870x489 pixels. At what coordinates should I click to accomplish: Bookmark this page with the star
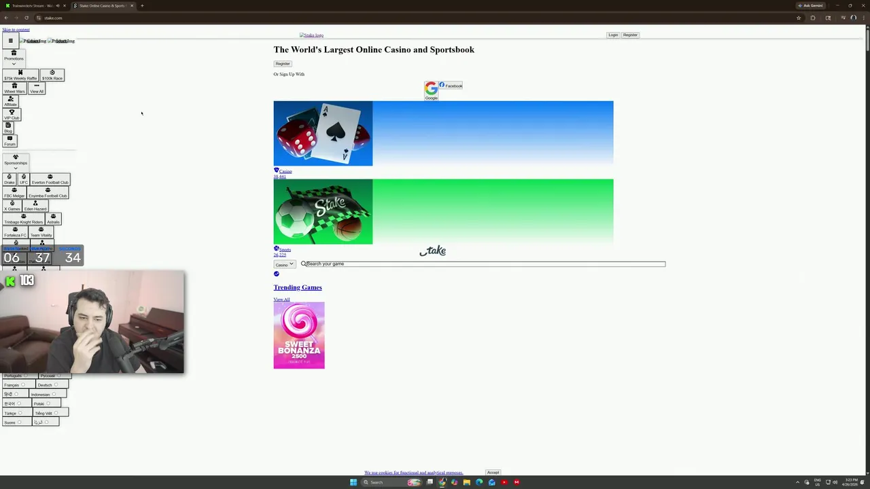(x=799, y=18)
